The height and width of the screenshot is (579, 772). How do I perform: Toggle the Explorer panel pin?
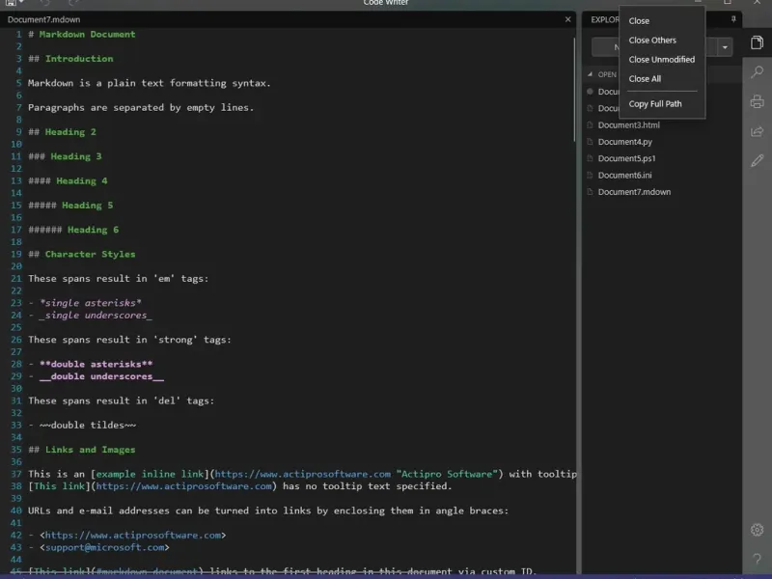point(733,19)
